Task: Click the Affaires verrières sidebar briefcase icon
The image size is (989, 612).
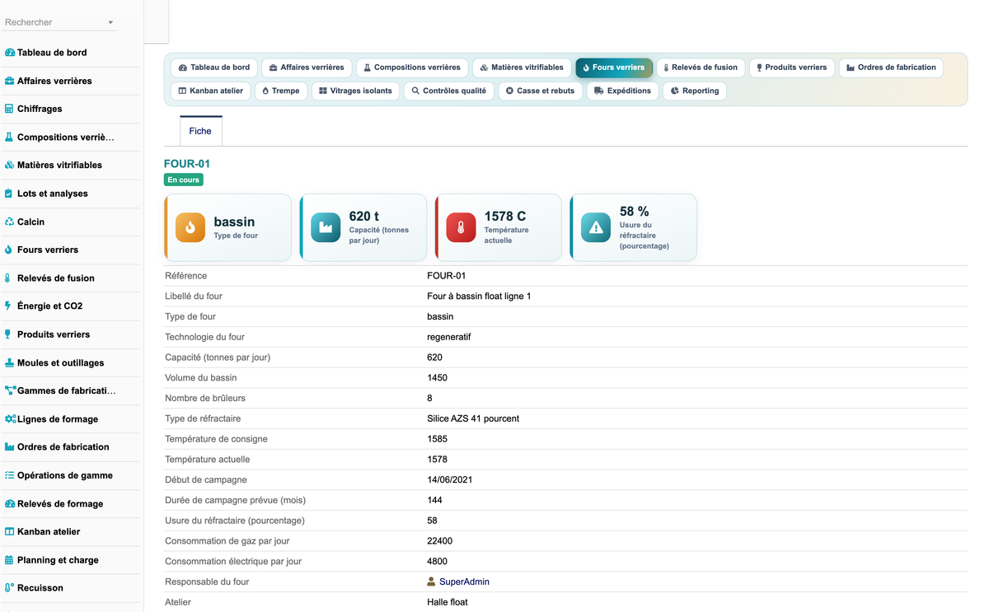Action: coord(10,81)
